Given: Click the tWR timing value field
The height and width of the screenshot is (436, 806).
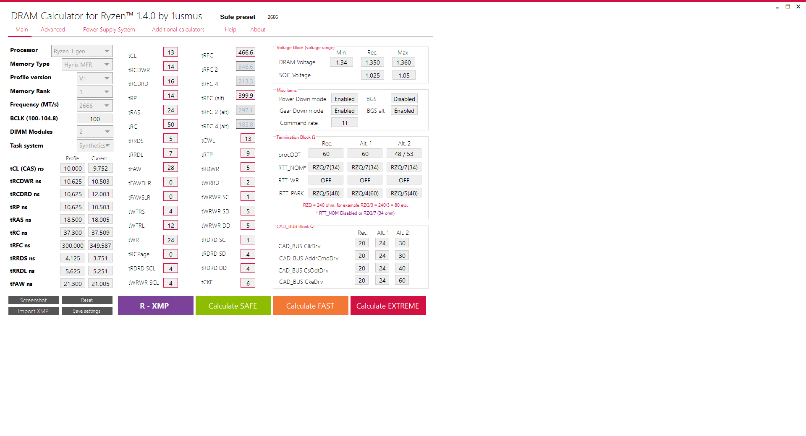Looking at the screenshot, I should tap(170, 240).
